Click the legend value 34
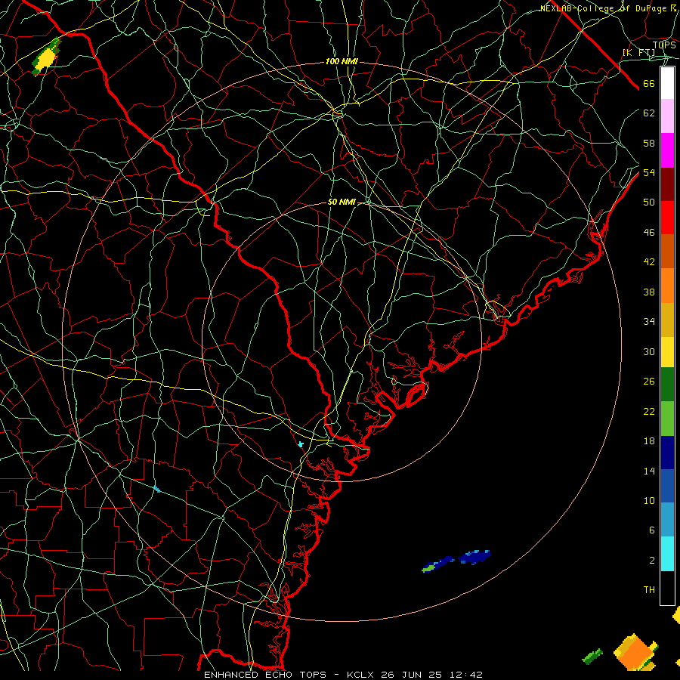The image size is (680, 680). pos(649,322)
